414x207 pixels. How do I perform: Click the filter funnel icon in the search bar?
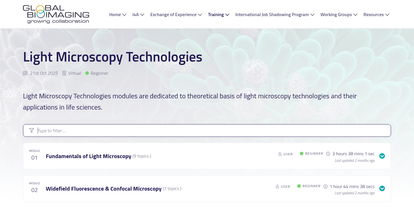click(x=32, y=130)
